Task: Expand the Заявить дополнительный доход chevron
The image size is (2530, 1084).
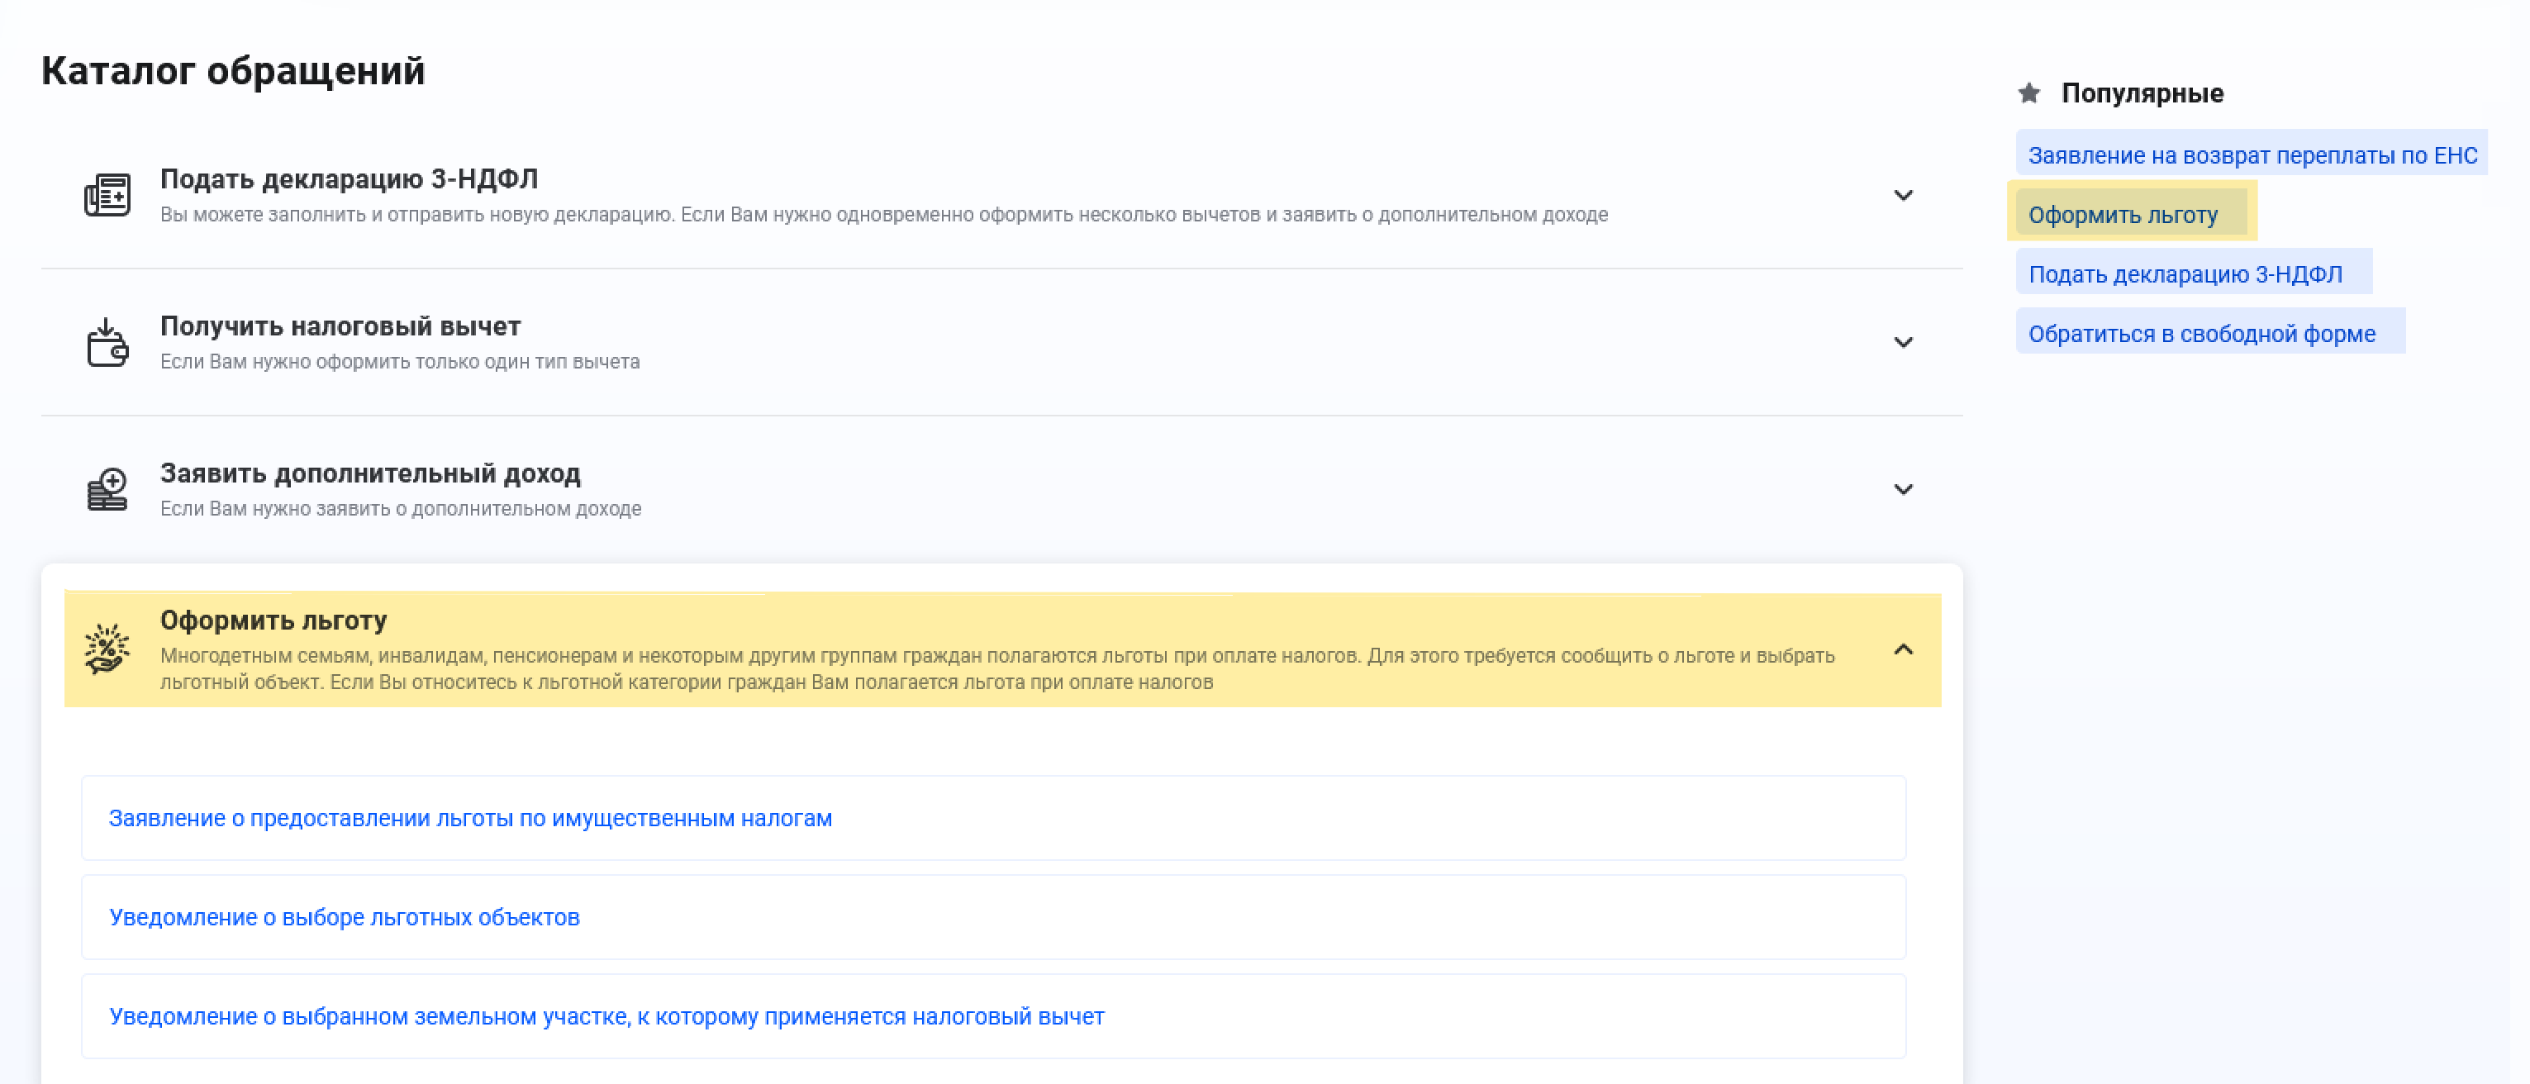Action: tap(1904, 489)
